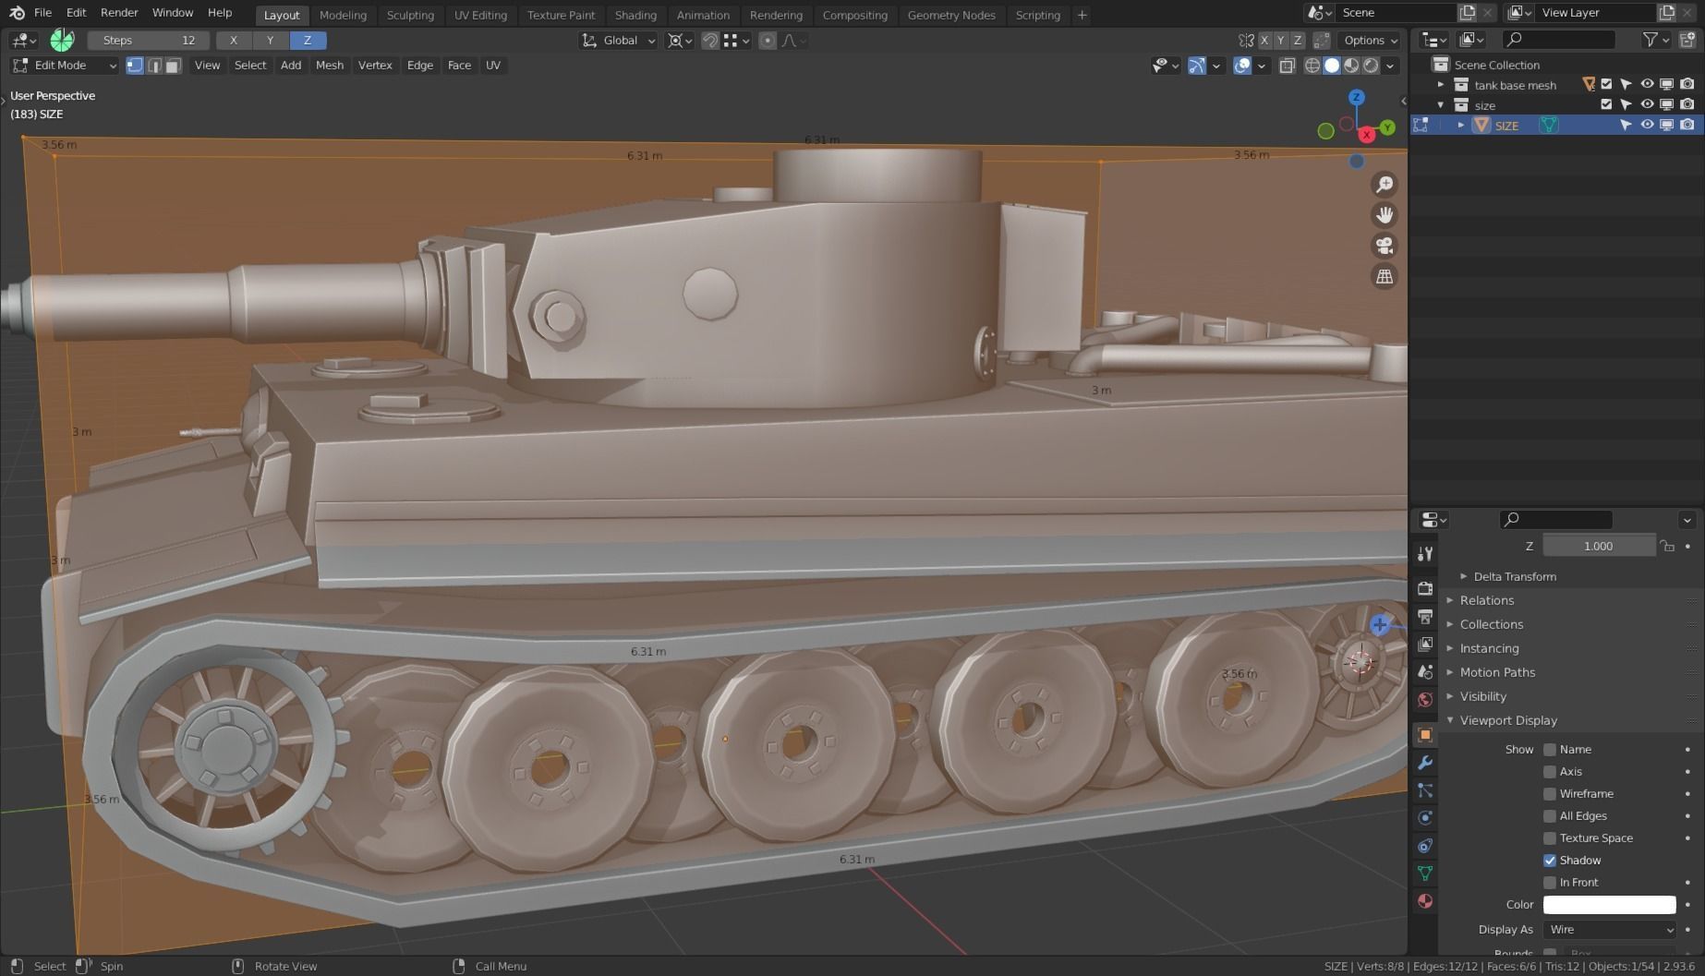Toggle snapping magnet icon

(709, 41)
